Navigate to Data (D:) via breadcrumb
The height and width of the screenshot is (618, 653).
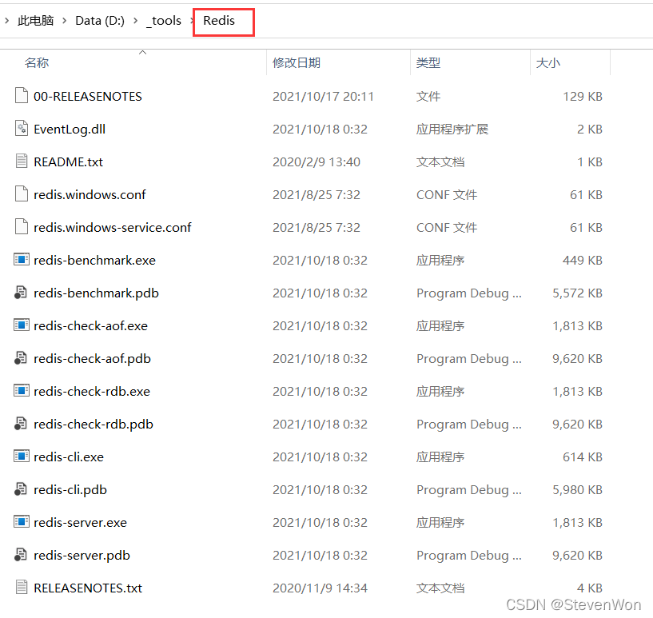pyautogui.click(x=99, y=21)
